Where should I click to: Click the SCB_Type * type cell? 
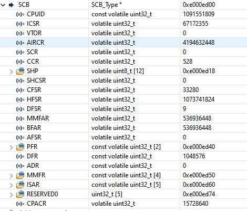coord(107,5)
